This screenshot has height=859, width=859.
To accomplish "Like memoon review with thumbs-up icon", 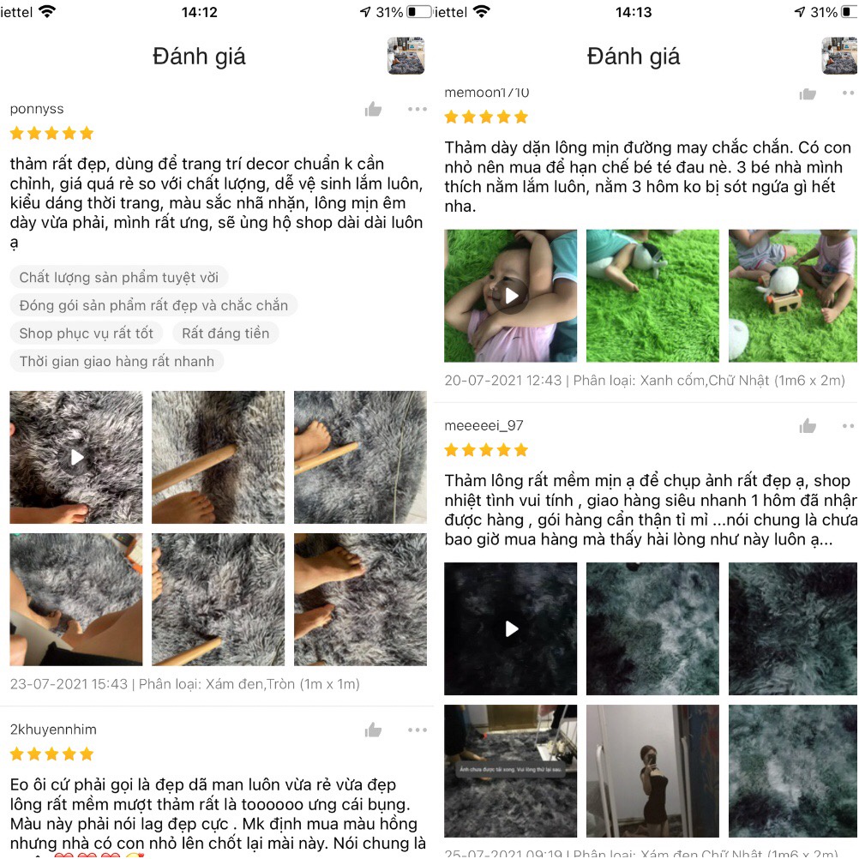I will tap(808, 93).
